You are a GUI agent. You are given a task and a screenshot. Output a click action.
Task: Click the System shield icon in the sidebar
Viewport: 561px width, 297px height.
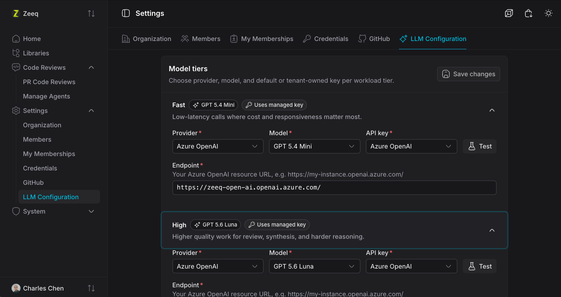pos(16,211)
